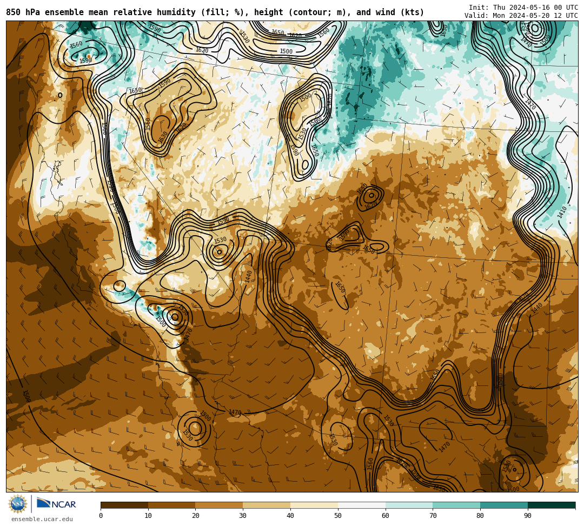Click the 90-100% darkest green legend segment

coord(552,505)
